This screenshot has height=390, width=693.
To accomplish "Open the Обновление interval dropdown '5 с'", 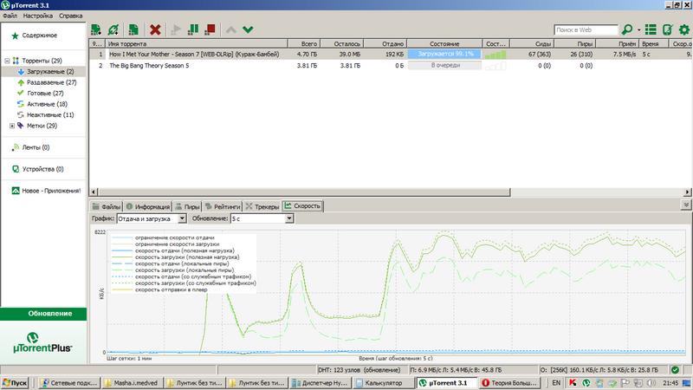I will tap(262, 218).
